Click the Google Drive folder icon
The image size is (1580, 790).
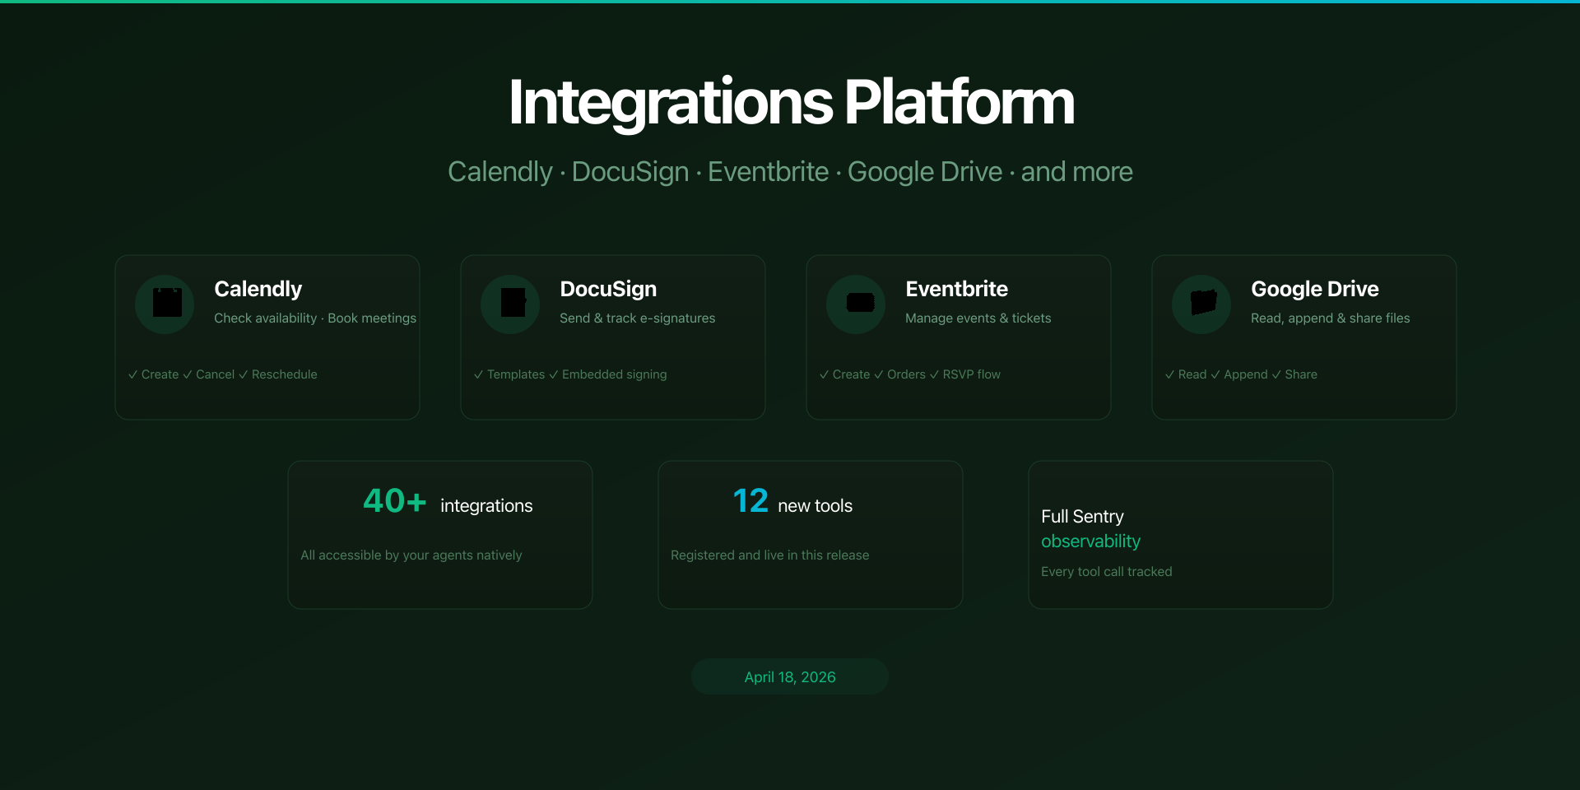click(1204, 302)
